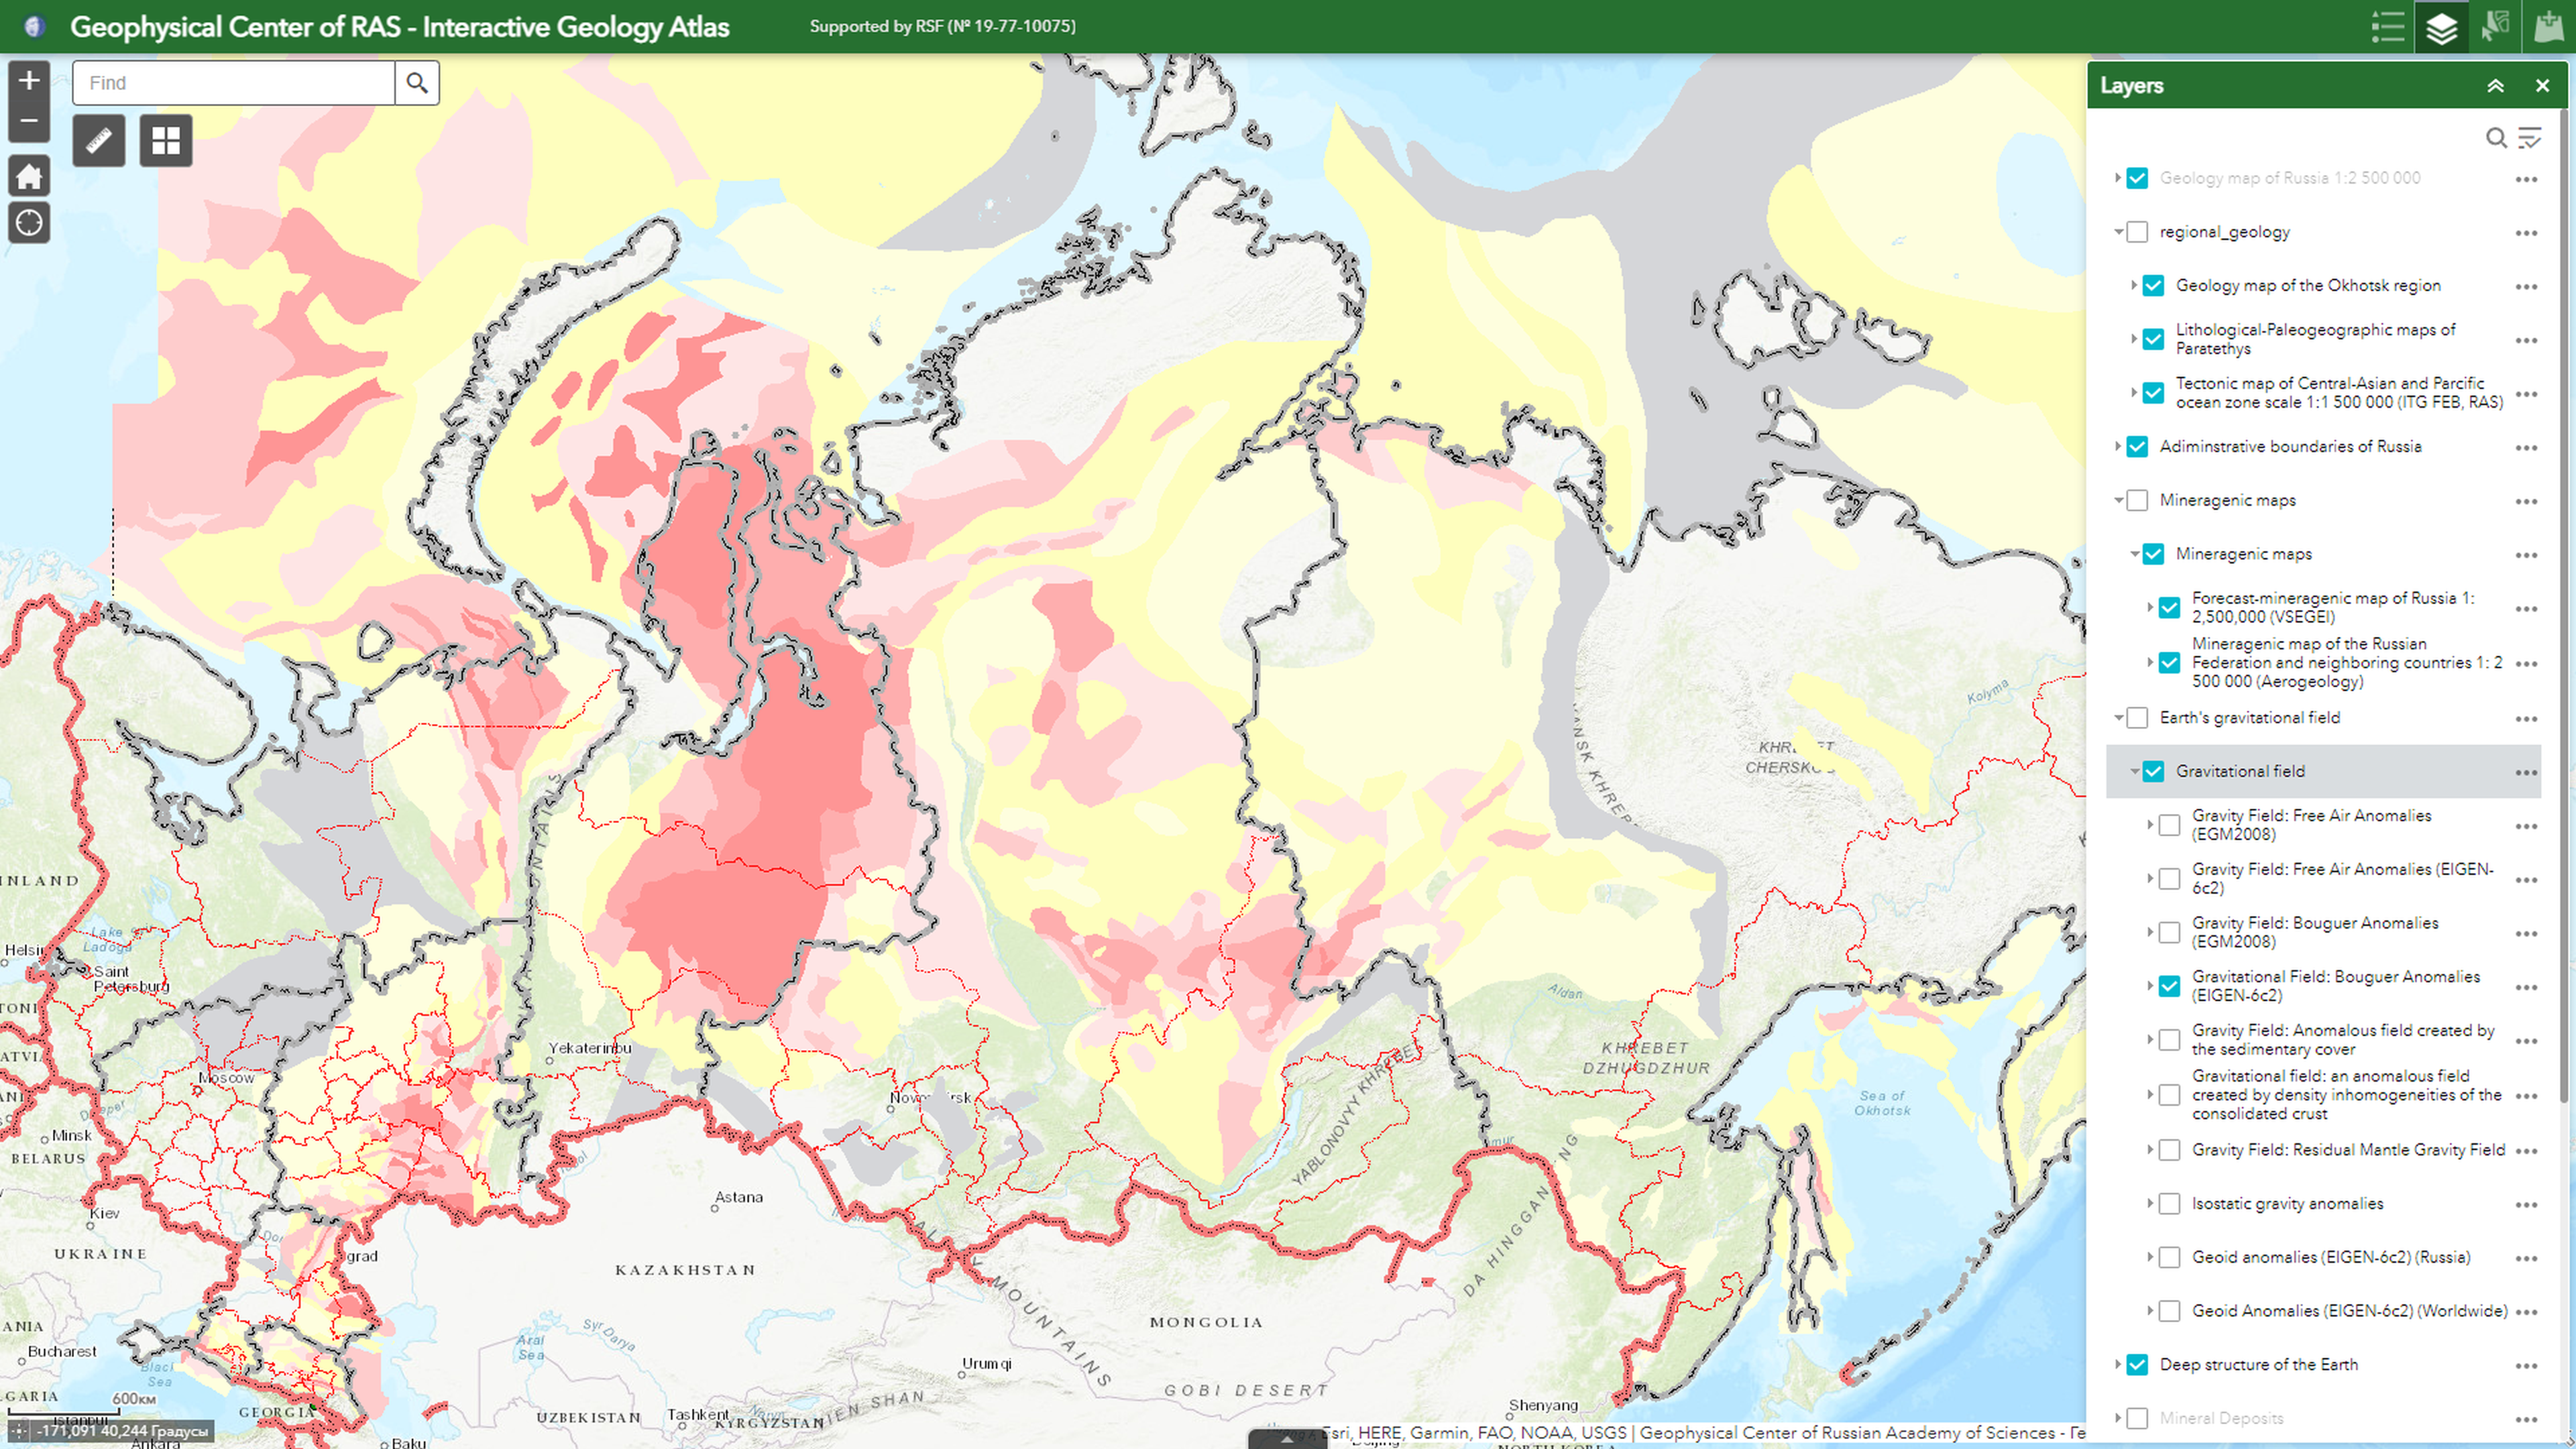The image size is (2576, 1449).
Task: Open options for Administrative boundaries layer
Action: click(2526, 448)
